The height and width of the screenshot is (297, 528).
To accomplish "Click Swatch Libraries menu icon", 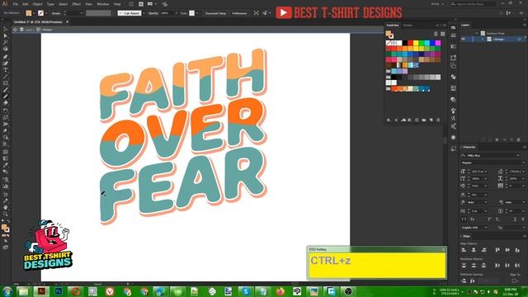I will point(389,120).
